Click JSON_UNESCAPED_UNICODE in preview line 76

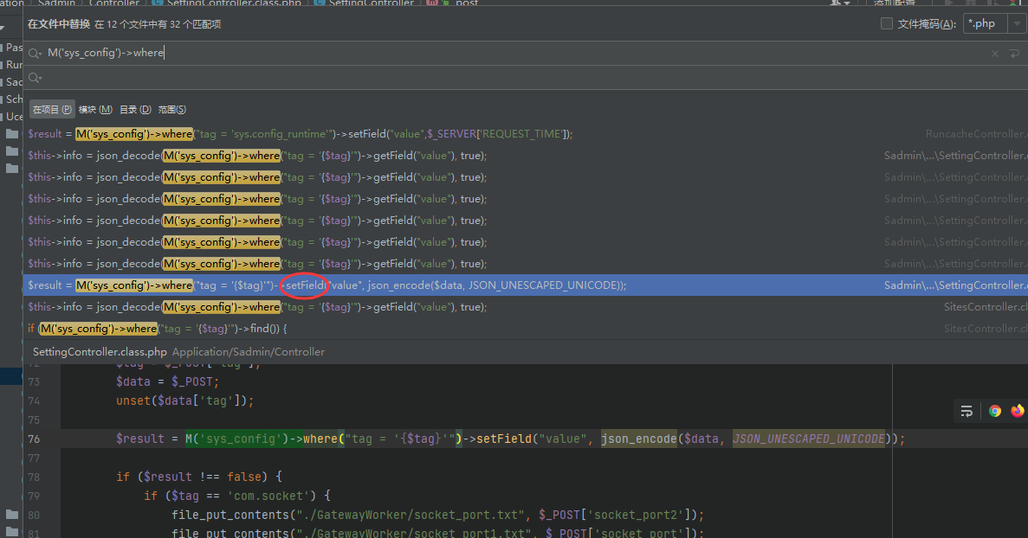coord(808,439)
